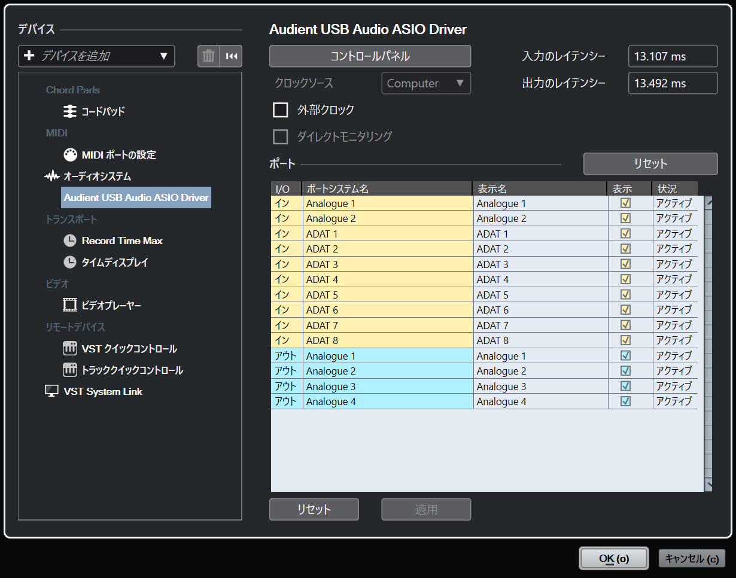Click the 入力のレイテンシー value field
Screen dimensions: 736x578
coord(673,56)
